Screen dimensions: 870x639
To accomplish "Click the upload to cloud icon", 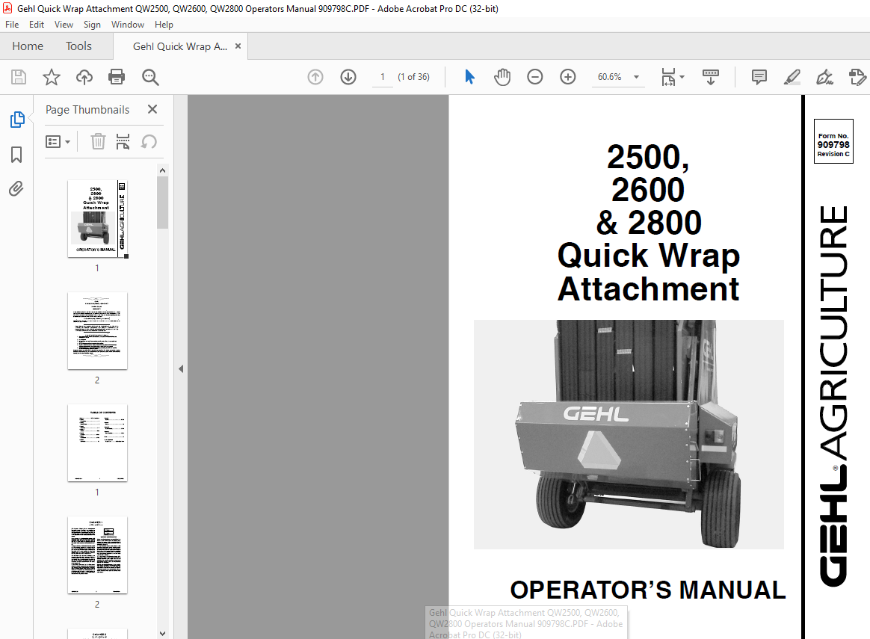I will point(84,77).
